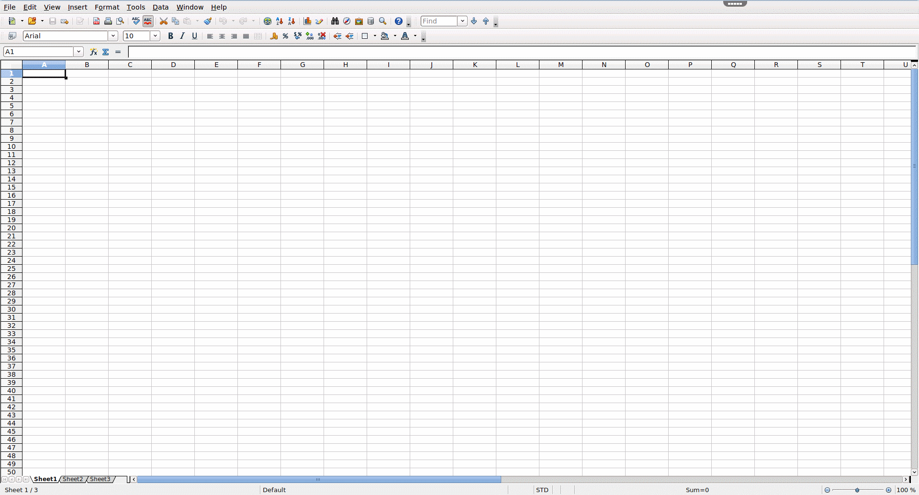This screenshot has height=495, width=919.
Task: Toggle underline formatting
Action: tap(194, 36)
